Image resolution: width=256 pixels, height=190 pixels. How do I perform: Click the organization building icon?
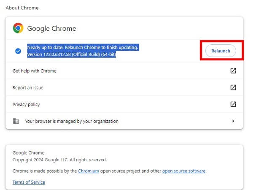coord(16,121)
